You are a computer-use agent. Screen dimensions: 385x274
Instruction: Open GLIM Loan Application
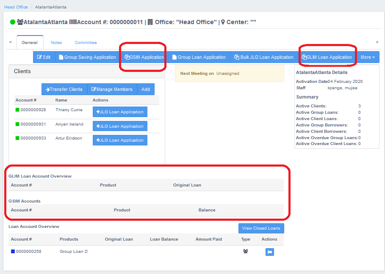tap(327, 57)
